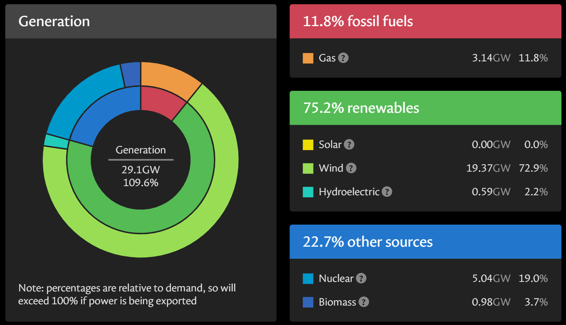The image size is (566, 325).
Task: Click the yellow Solar color swatch
Action: pos(308,145)
